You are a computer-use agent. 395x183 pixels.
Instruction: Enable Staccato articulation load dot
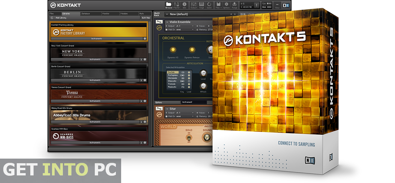coord(189,81)
